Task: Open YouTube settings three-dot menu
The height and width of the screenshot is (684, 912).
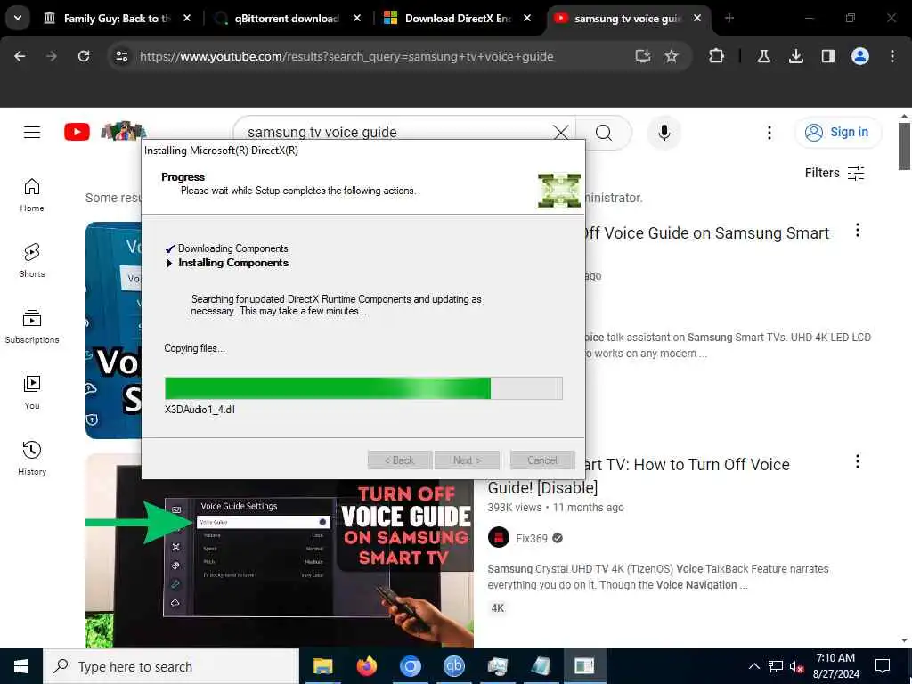Action: tap(769, 133)
